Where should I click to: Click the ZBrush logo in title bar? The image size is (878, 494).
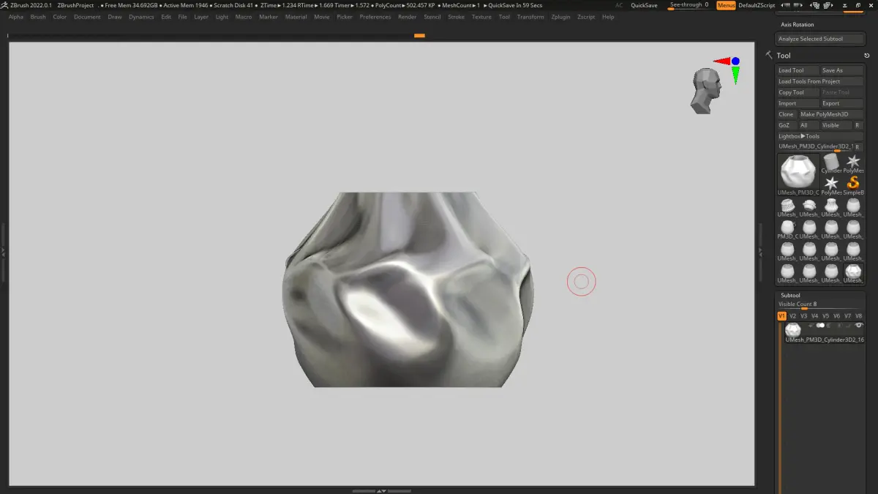[4, 5]
